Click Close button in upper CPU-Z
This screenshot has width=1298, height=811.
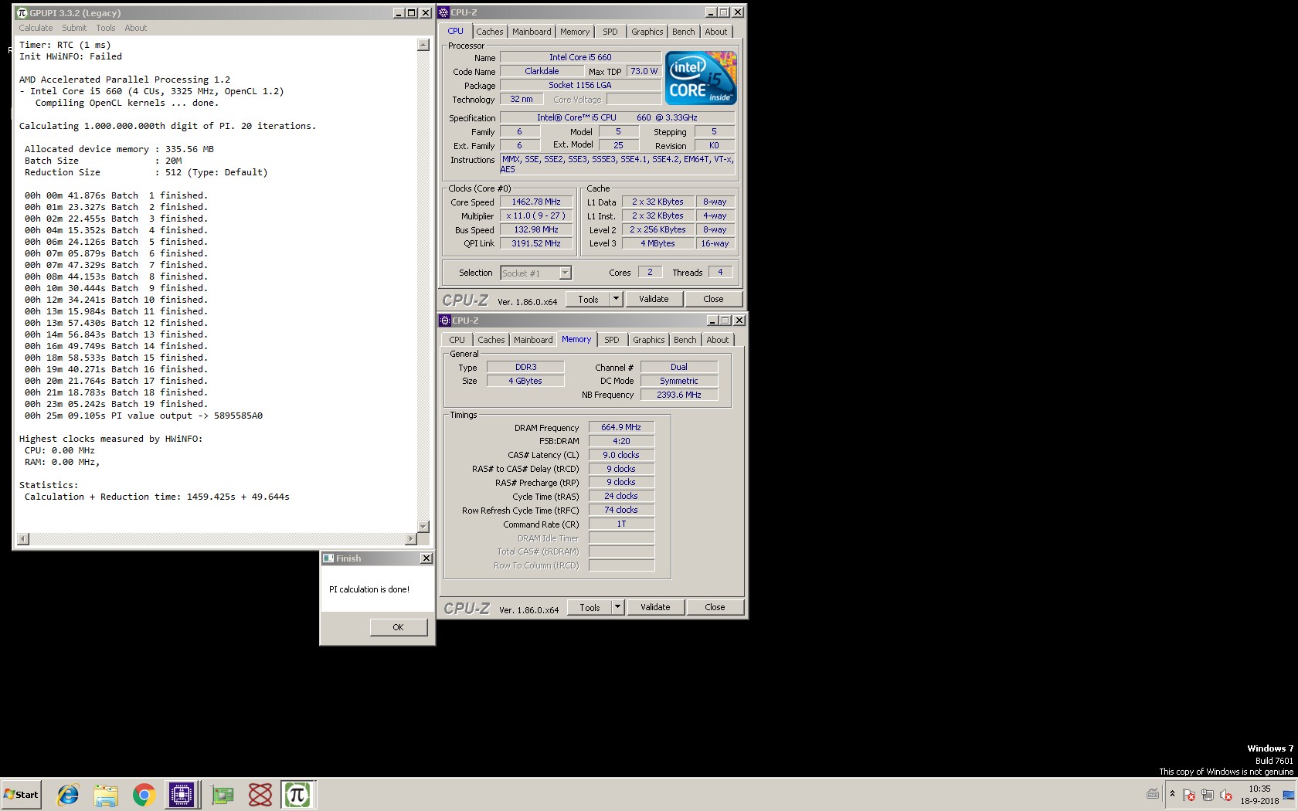tap(713, 299)
